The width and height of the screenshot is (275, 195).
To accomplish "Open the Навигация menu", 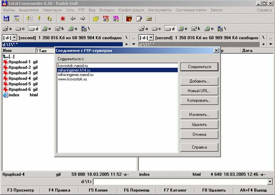I will pyautogui.click(x=52, y=10).
